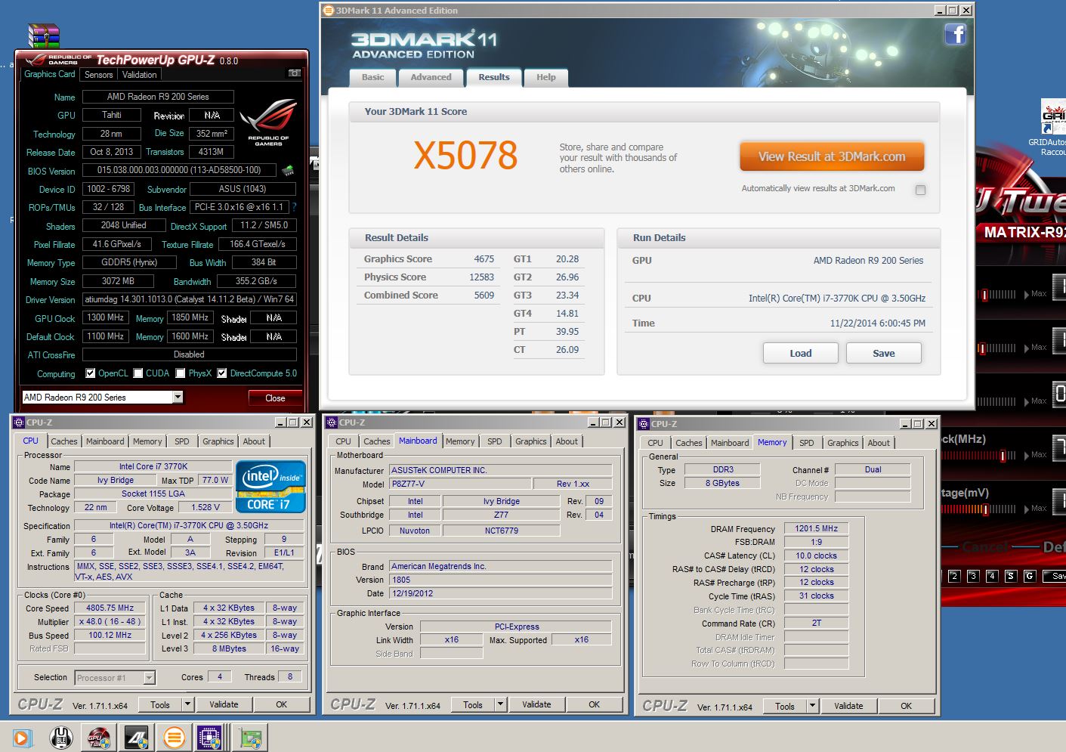Screen dimensions: 1066x752
Task: Open the Basic tab in 3DMark 11
Action: coord(372,77)
